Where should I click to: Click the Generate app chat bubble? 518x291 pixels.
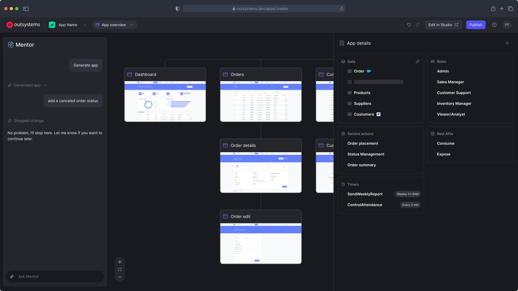pyautogui.click(x=86, y=65)
